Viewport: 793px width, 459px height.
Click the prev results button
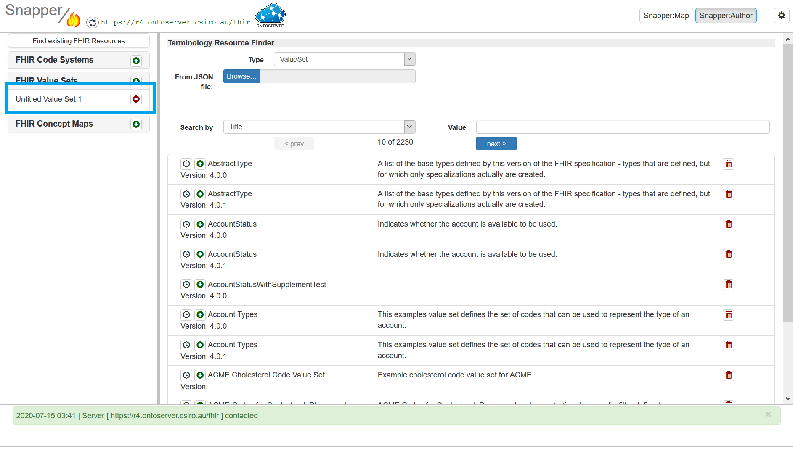point(294,144)
